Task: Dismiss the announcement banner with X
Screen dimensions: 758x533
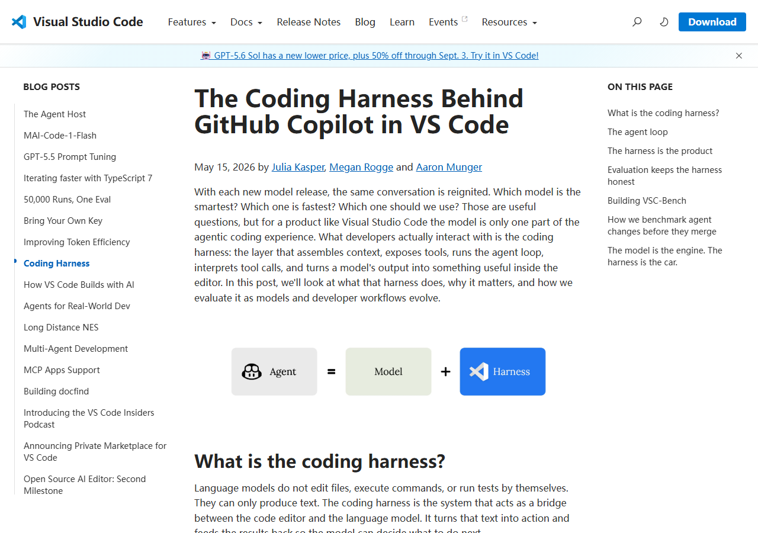Action: [739, 56]
